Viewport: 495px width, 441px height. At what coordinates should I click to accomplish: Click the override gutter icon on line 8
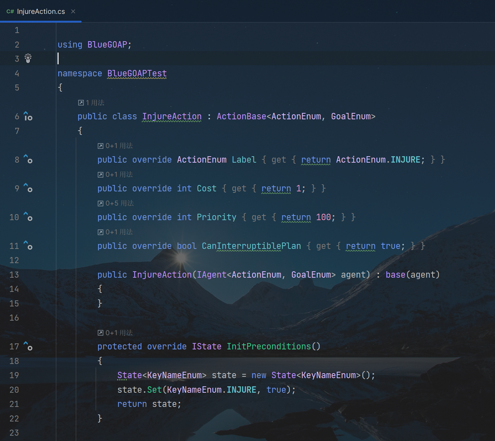tap(28, 159)
